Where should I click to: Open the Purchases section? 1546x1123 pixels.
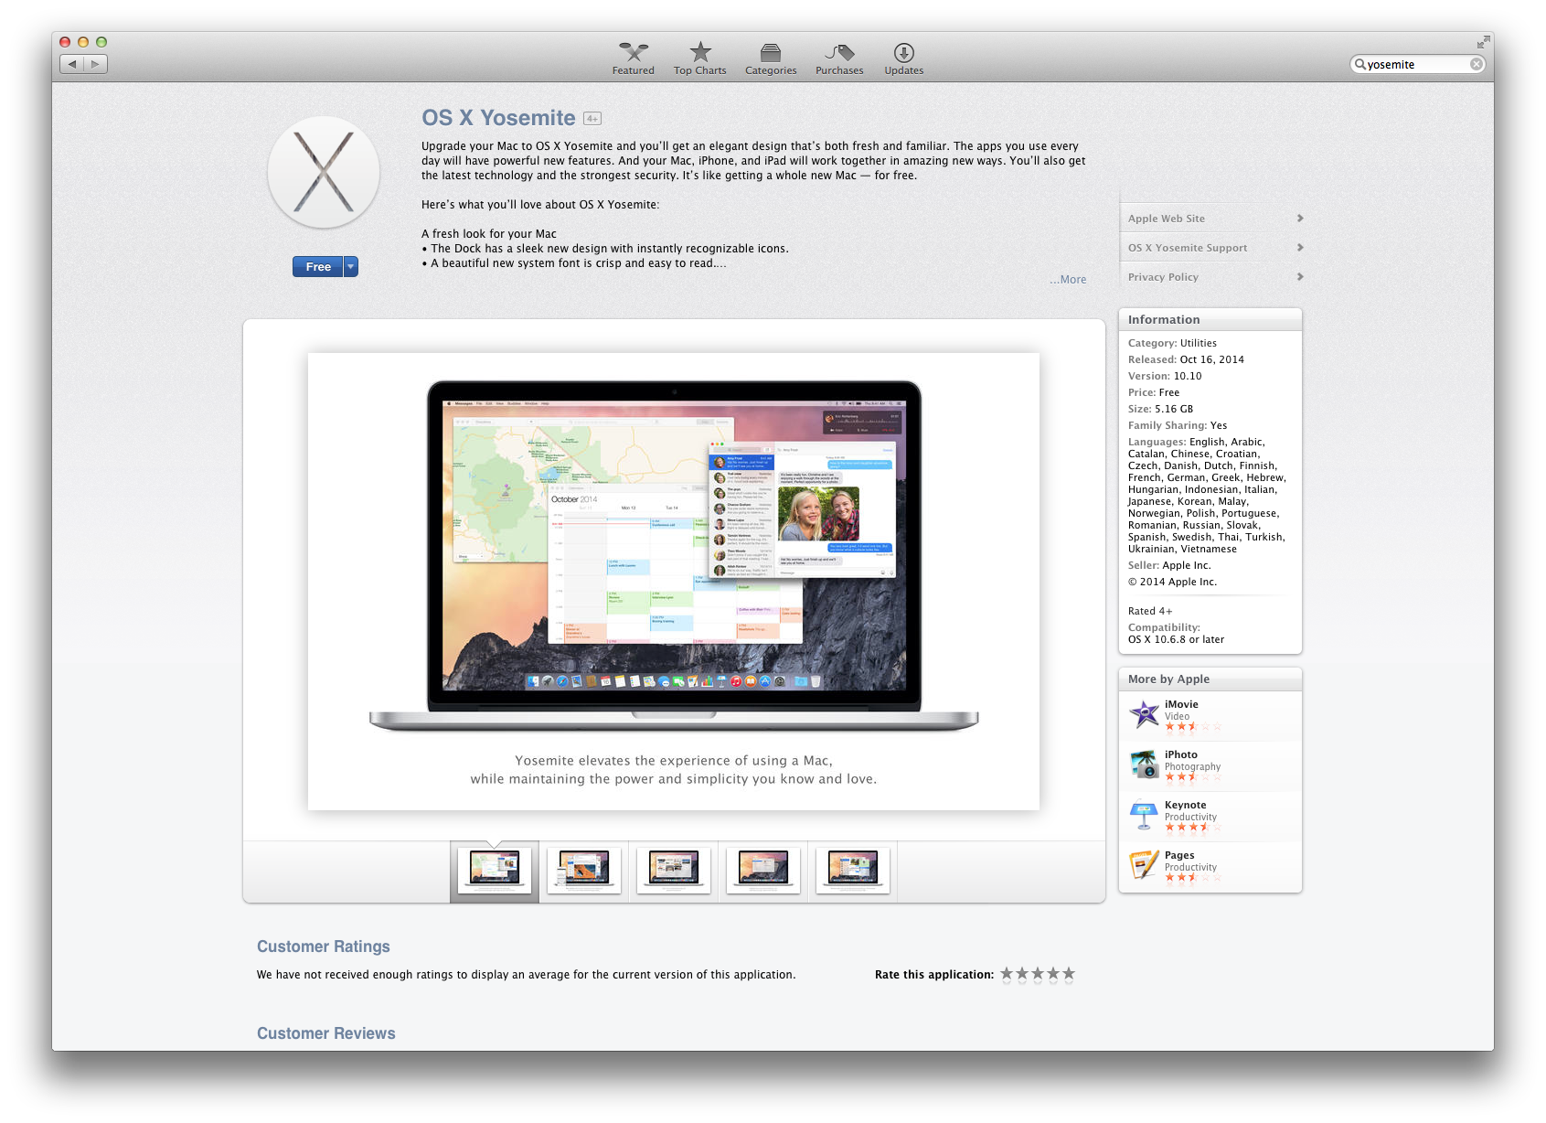click(x=839, y=59)
